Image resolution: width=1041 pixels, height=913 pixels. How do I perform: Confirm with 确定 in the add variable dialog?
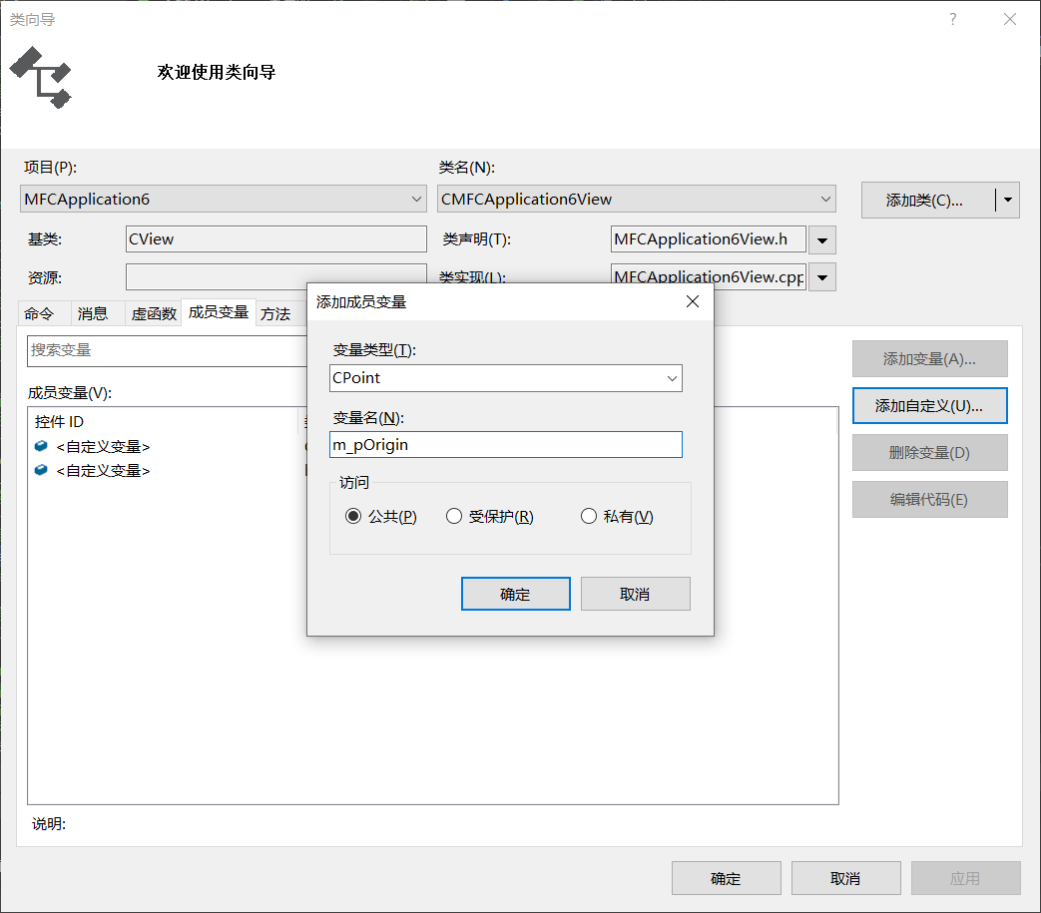(515, 593)
